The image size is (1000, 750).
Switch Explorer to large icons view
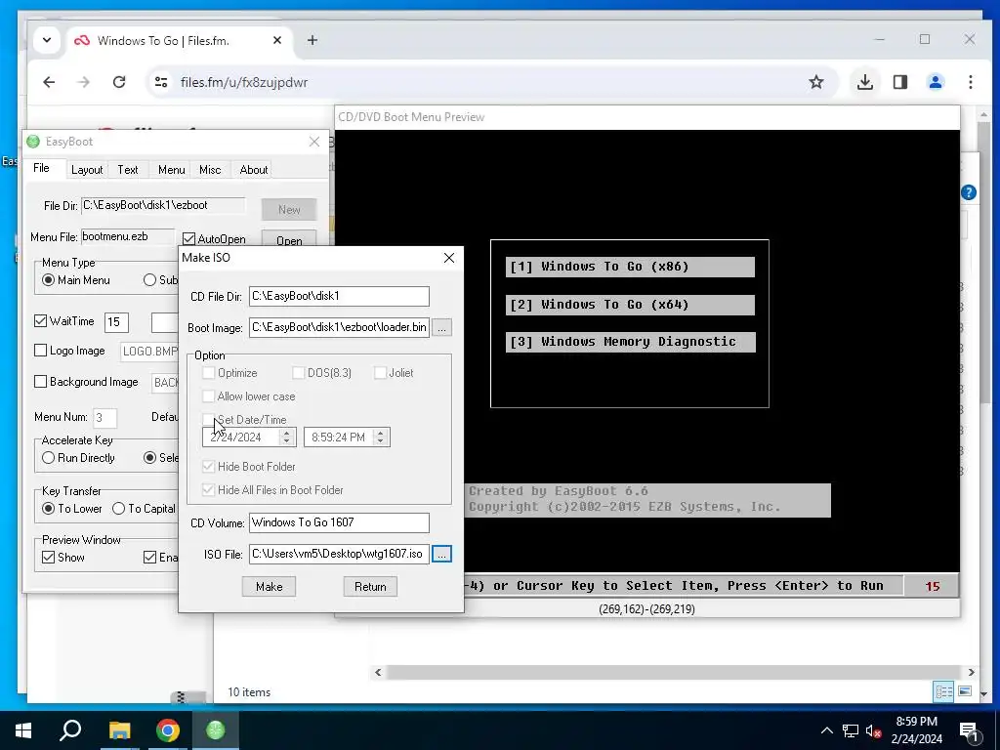pyautogui.click(x=965, y=691)
